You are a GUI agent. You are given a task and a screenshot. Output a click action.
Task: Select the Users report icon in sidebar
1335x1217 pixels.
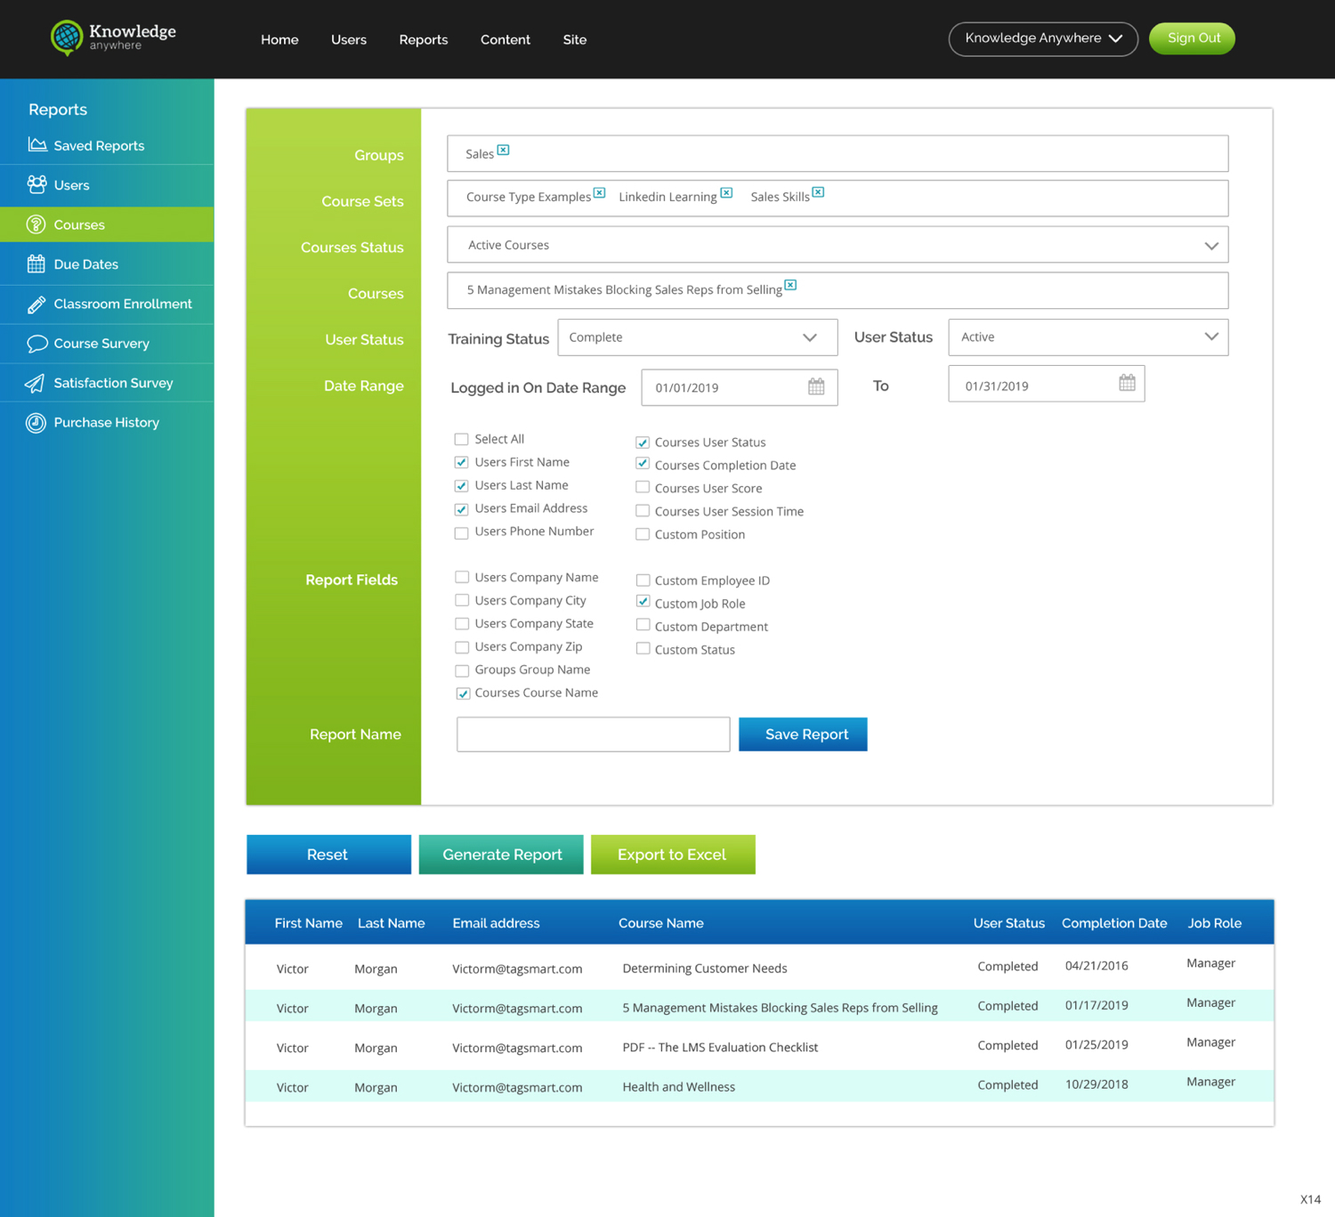pos(71,184)
